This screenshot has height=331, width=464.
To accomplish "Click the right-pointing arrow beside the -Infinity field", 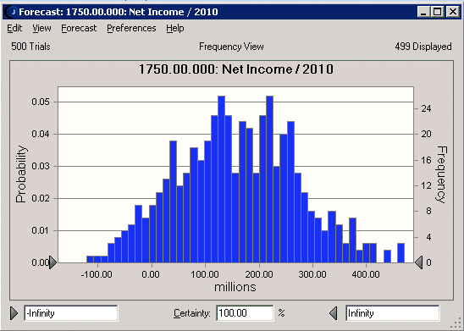I will pos(14,313).
